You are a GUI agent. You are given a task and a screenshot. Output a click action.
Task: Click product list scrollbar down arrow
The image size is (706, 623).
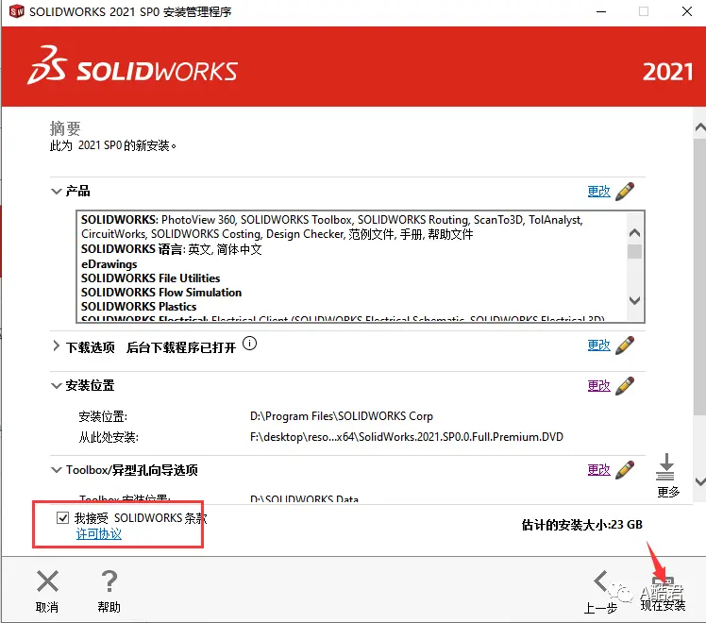634,300
